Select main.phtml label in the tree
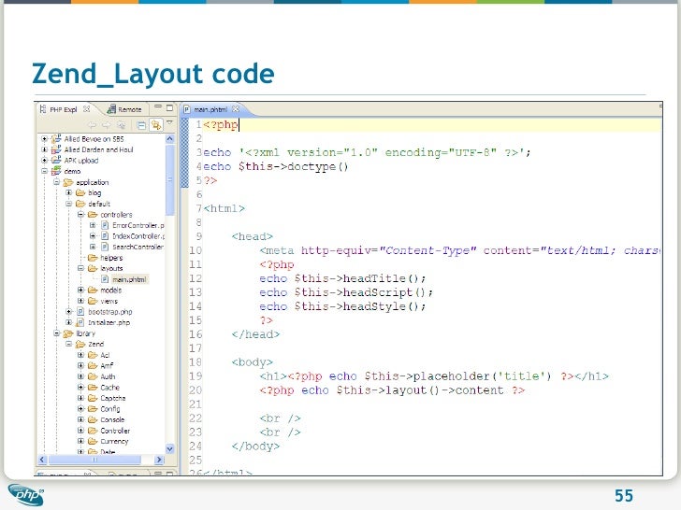The width and height of the screenshot is (681, 510). coord(129,279)
